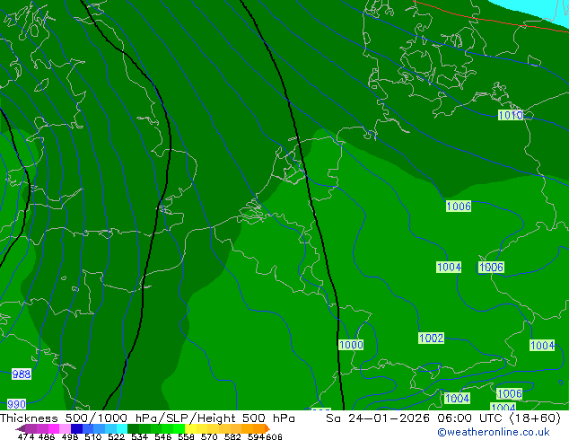The height and width of the screenshot is (440, 569).
Task: Click the 1010 isobar label
Action: pos(511,116)
